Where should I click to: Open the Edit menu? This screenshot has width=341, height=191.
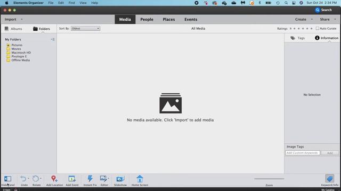61,3
